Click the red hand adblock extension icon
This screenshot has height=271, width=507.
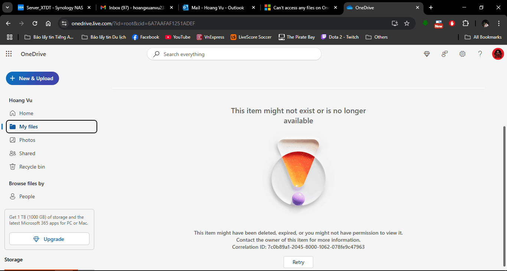tap(452, 23)
